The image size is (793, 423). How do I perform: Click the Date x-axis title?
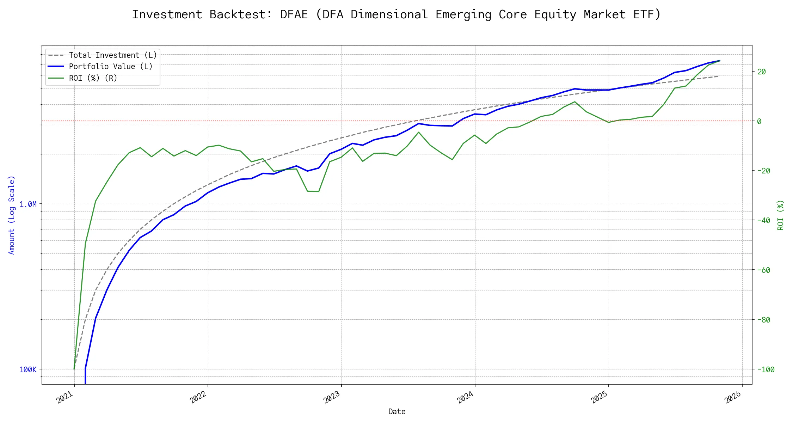pos(397,412)
